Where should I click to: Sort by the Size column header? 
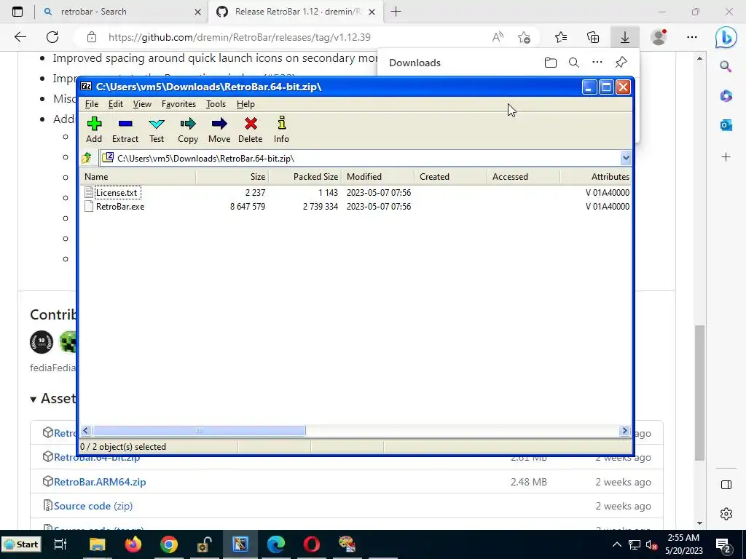pos(232,176)
